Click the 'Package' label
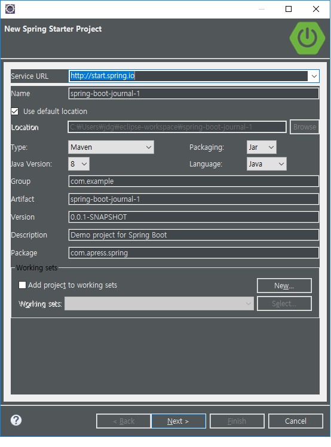Viewport: 331px width, 447px height. tap(24, 253)
